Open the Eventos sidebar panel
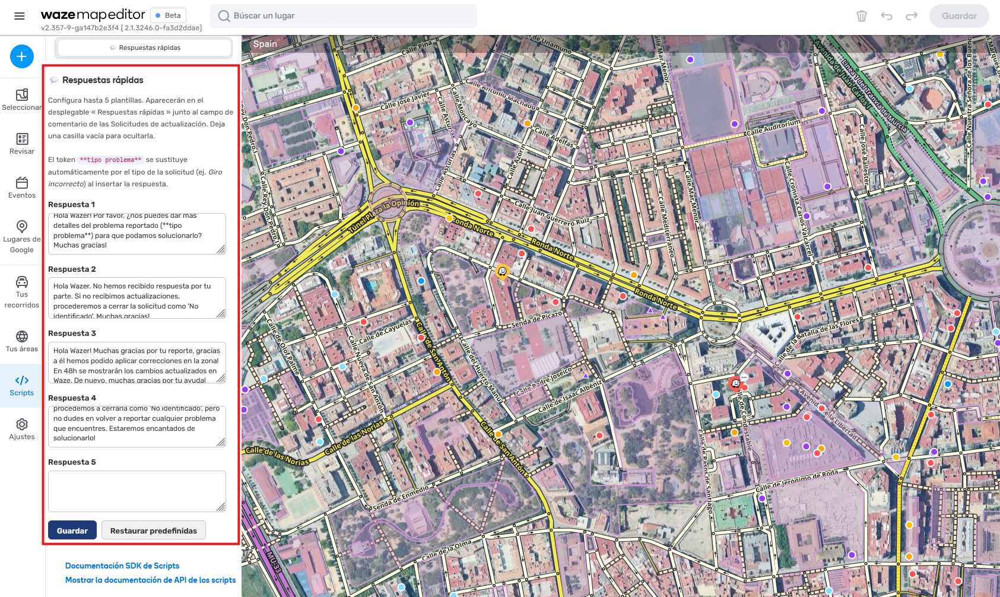Viewport: 1000px width, 597px height. click(22, 187)
